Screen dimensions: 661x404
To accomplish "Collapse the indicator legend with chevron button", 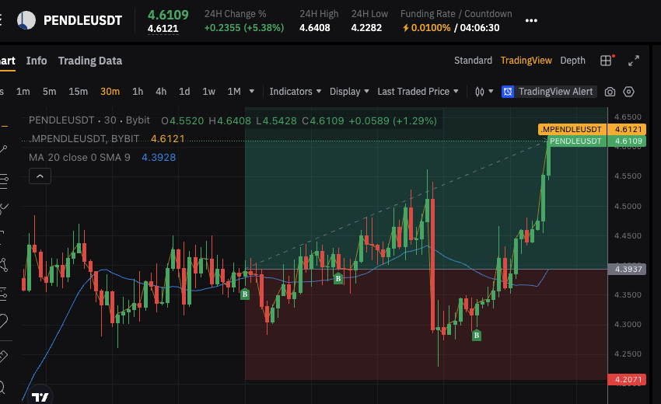I will coord(40,176).
